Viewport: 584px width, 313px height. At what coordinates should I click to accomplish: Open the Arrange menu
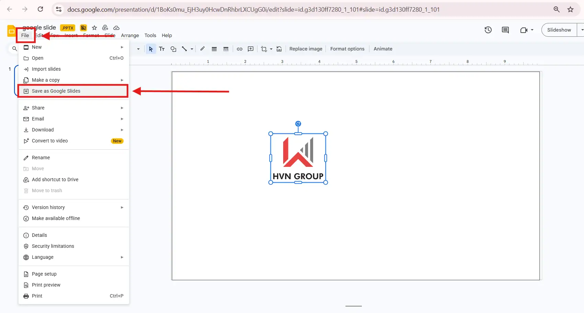[130, 35]
